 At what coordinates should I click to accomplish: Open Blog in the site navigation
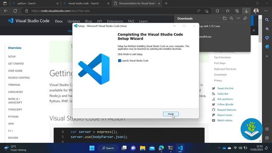[88, 21]
